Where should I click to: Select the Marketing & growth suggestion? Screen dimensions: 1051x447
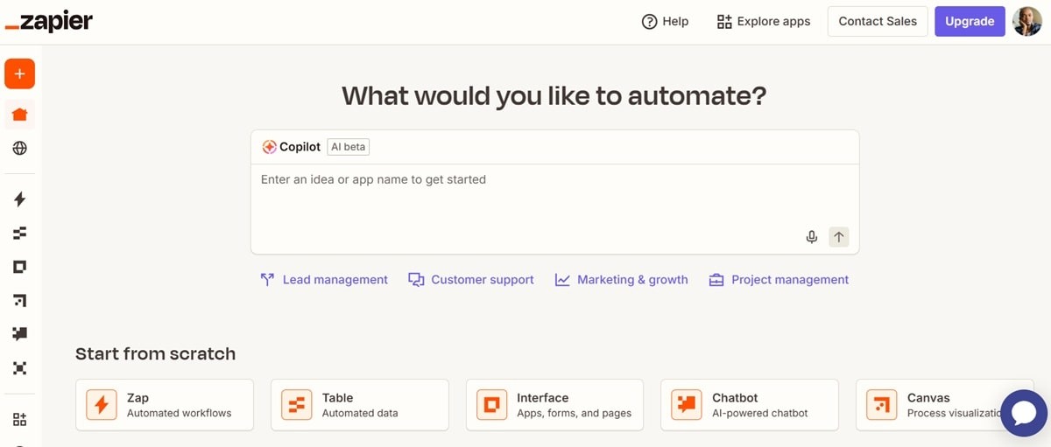622,280
